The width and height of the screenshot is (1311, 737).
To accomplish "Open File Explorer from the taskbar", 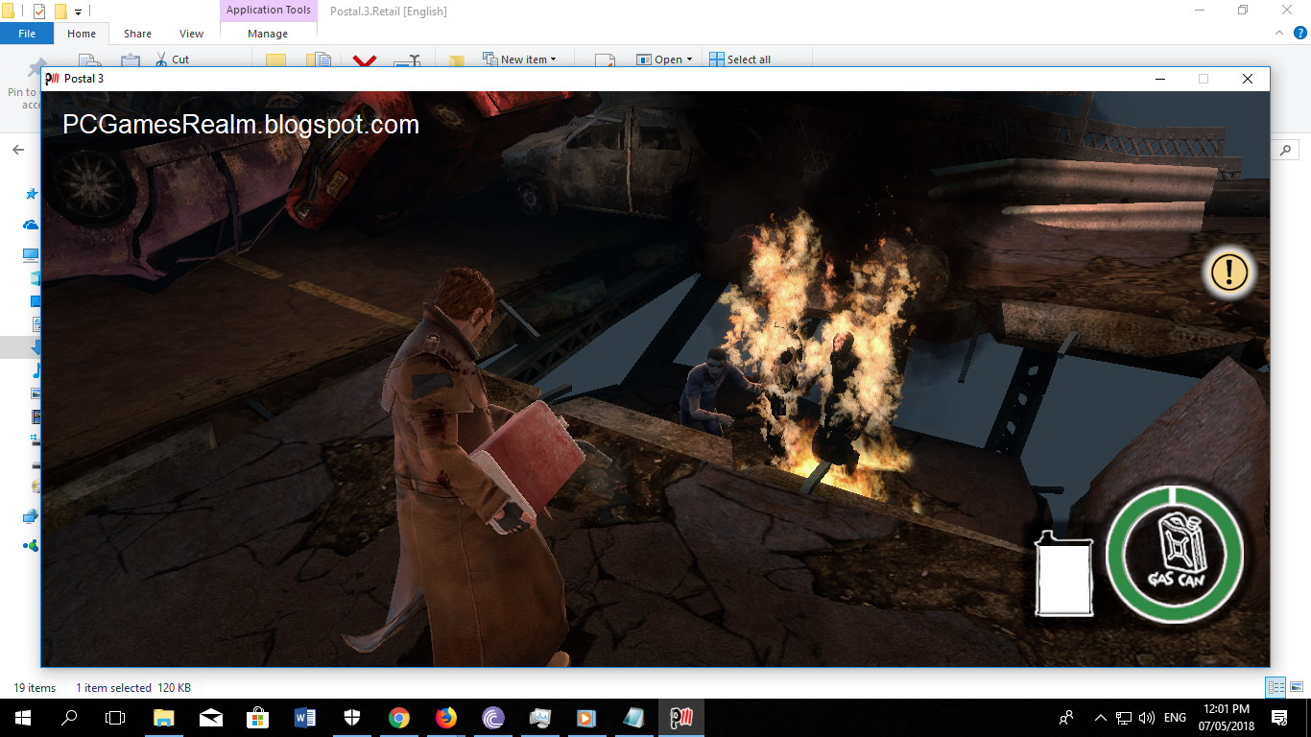I will pos(164,718).
